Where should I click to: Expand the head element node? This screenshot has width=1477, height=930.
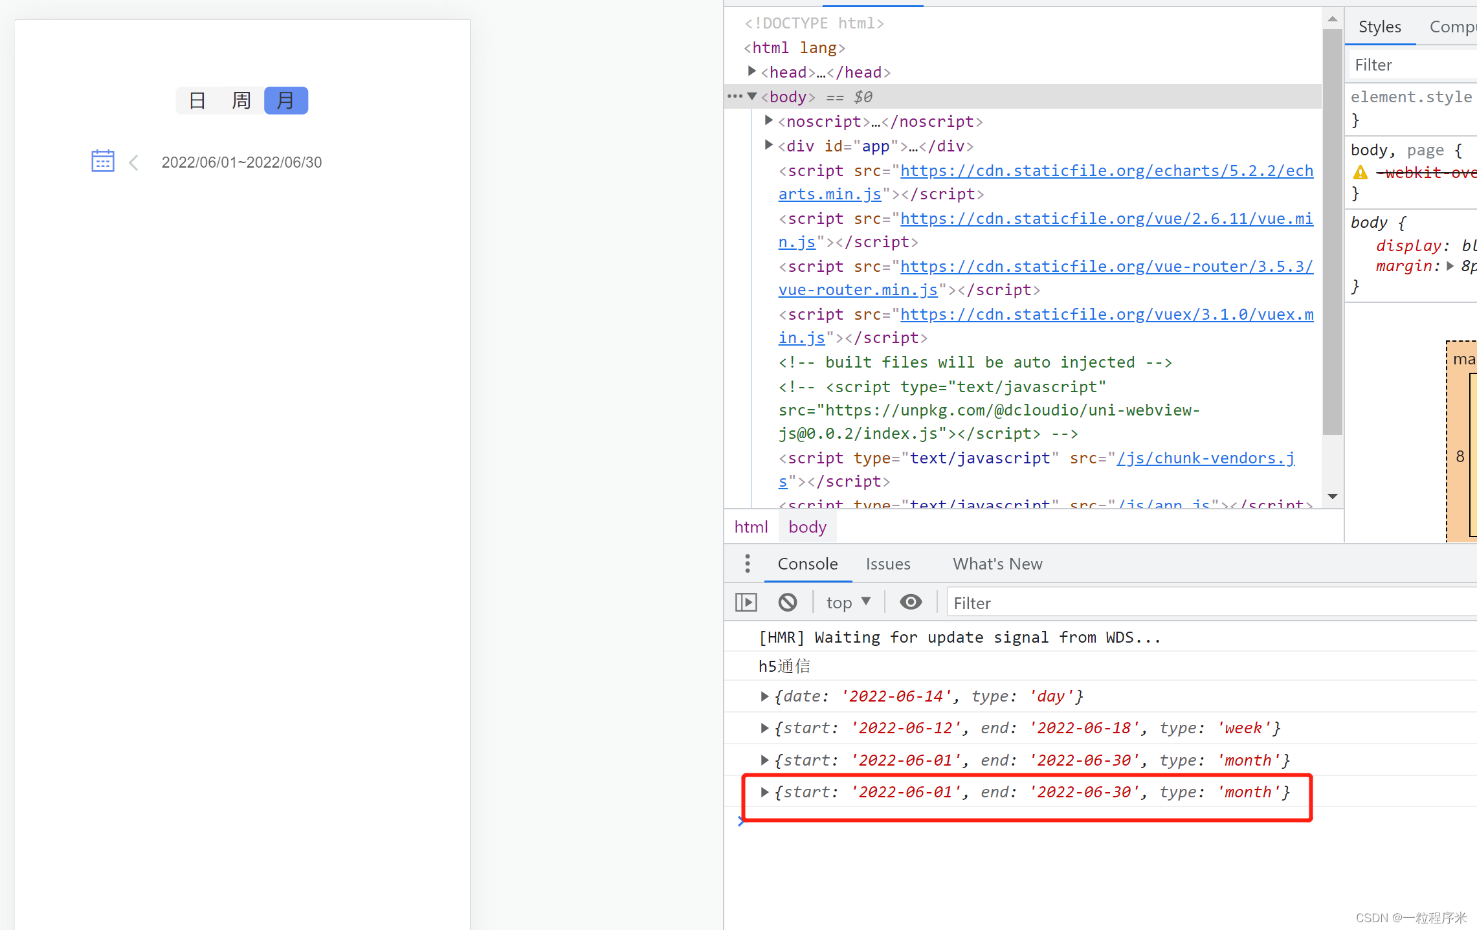pyautogui.click(x=751, y=71)
